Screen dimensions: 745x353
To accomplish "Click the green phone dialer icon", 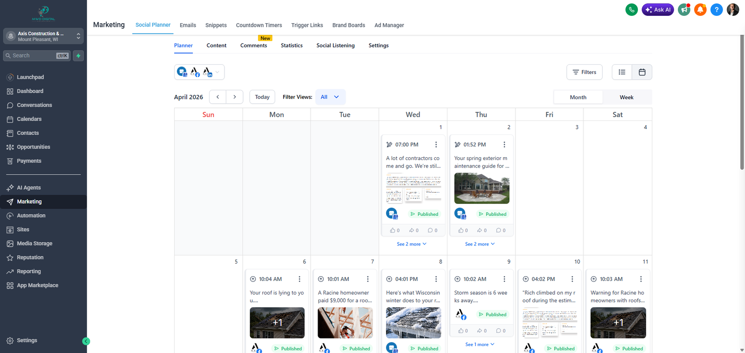I will coord(631,10).
